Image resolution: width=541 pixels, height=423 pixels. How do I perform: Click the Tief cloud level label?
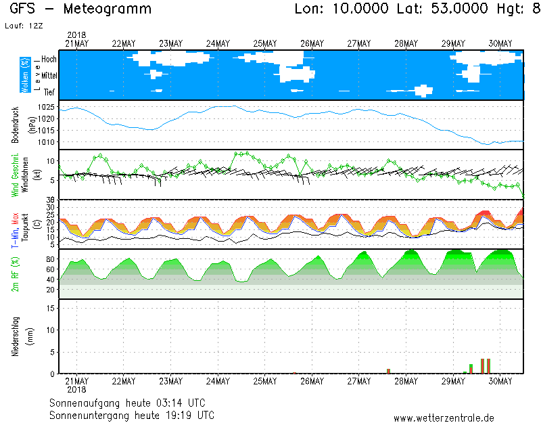click(x=49, y=92)
